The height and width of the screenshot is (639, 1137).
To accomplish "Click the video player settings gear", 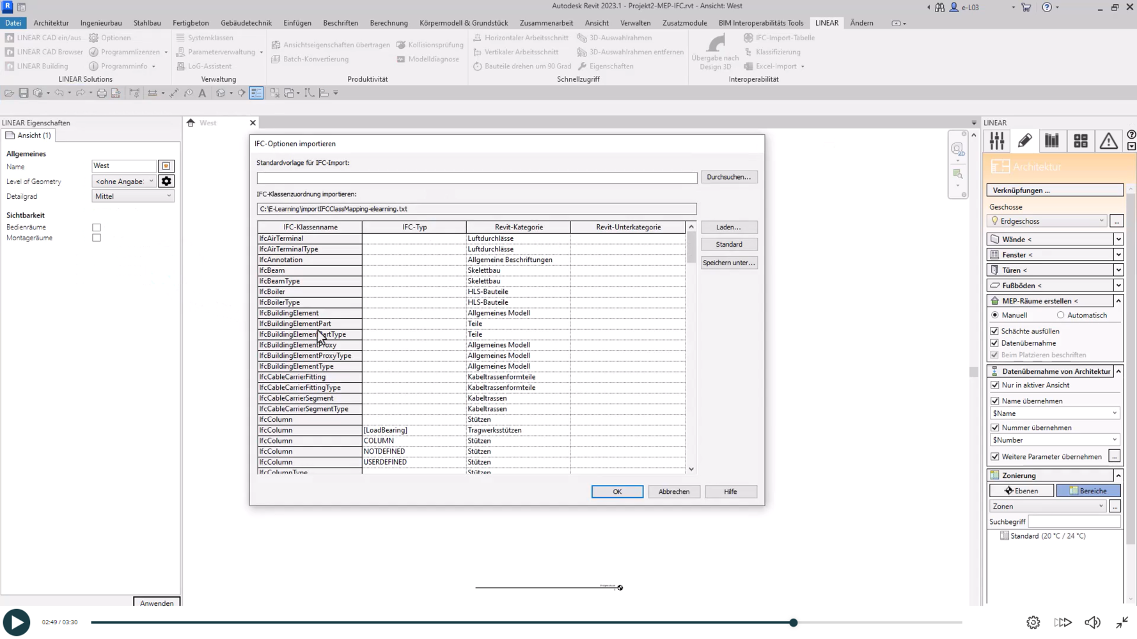I will 1033,622.
